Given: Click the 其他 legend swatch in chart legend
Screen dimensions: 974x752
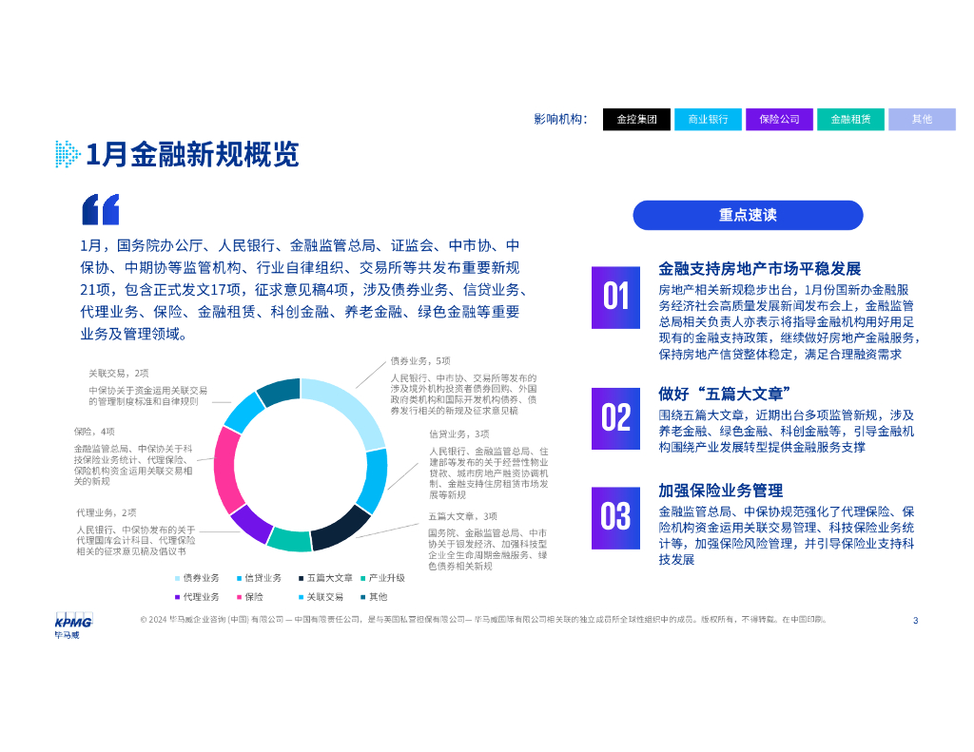Looking at the screenshot, I should click(363, 597).
